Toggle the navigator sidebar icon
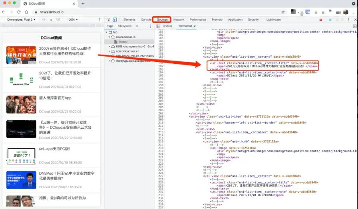 158,26
